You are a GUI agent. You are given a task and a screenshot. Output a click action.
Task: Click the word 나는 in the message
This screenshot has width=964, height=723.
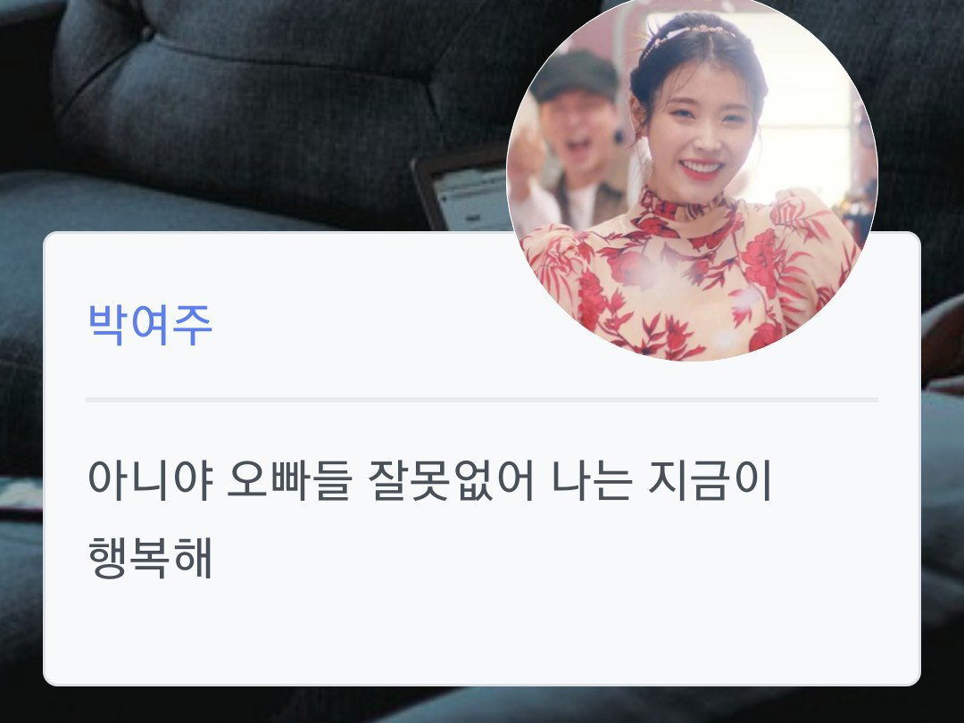592,480
